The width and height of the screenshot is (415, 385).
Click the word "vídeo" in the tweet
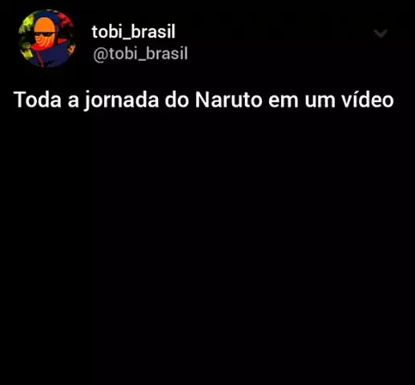coord(367,100)
